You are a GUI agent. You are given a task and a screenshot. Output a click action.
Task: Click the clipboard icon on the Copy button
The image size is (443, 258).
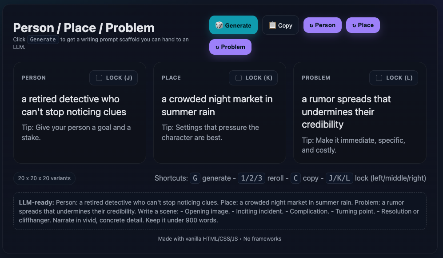pos(272,25)
